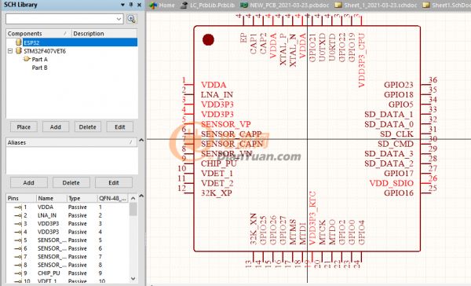
Task: Collapse the Pins section with chevron arrow
Action: point(141,196)
